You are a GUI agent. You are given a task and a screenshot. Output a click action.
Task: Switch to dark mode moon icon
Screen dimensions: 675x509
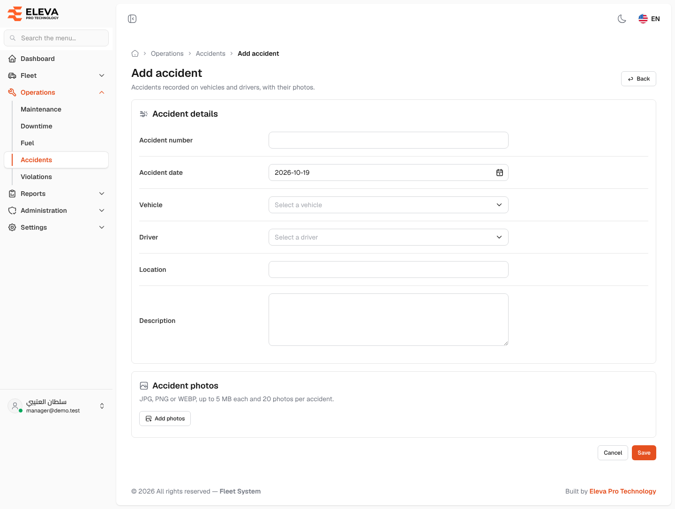pyautogui.click(x=622, y=19)
